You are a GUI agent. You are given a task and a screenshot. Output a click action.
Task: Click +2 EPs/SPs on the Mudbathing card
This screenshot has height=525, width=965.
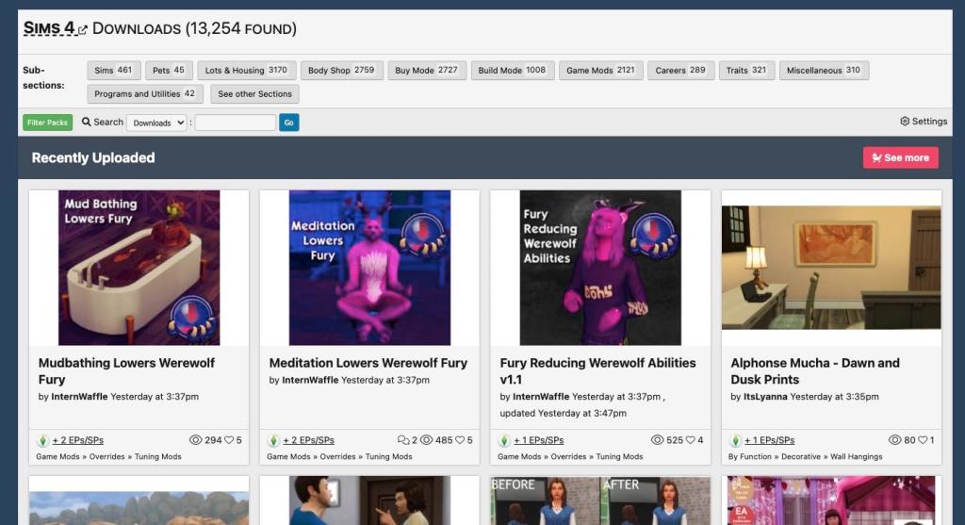click(77, 440)
